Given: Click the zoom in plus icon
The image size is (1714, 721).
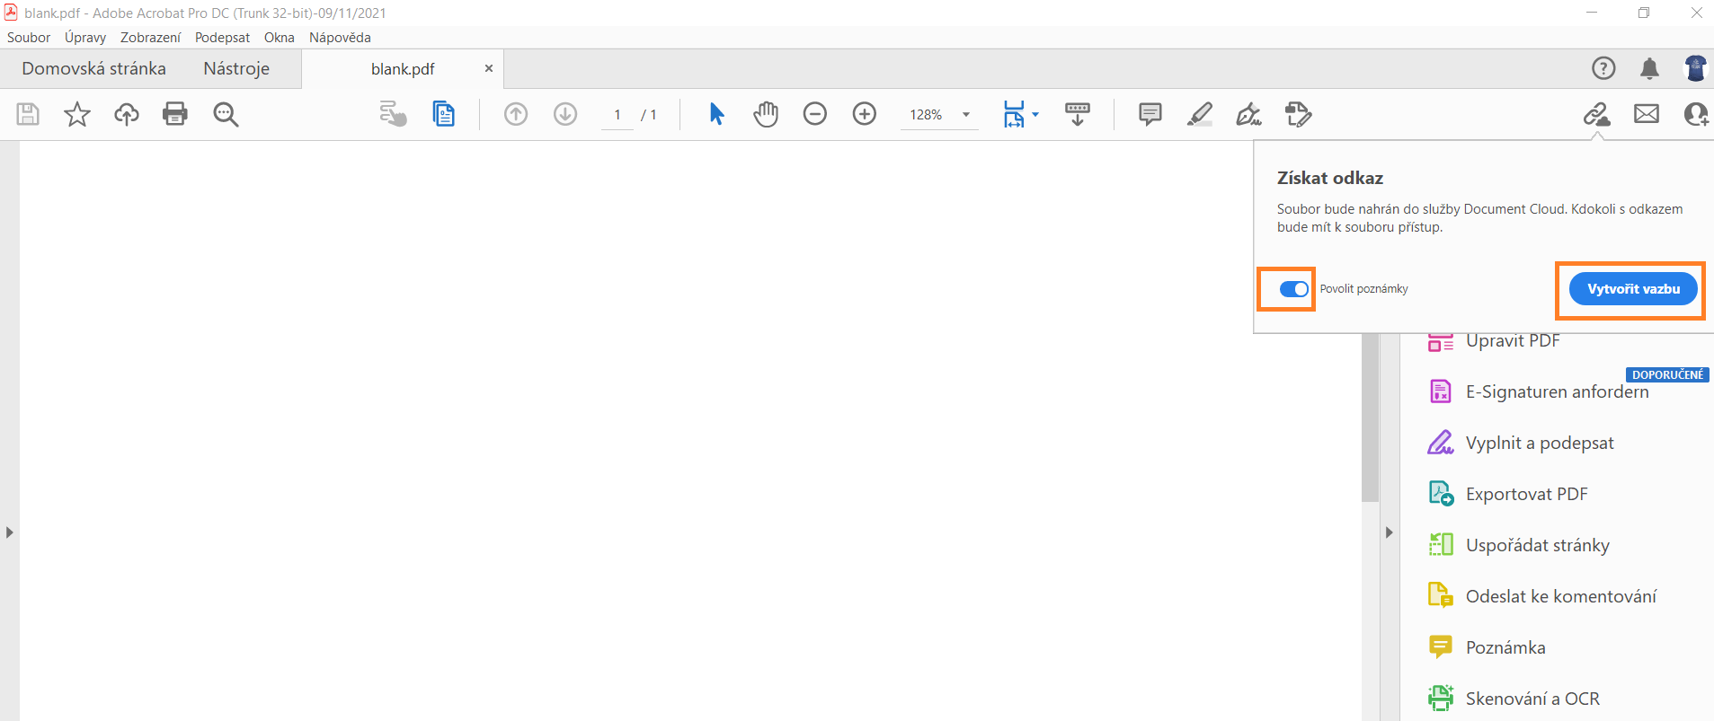Looking at the screenshot, I should 865,114.
